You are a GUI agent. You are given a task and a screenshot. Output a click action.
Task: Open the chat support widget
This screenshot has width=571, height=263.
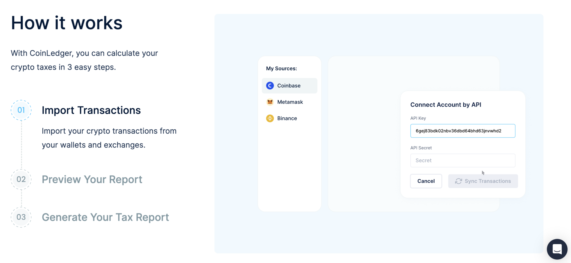pos(557,249)
